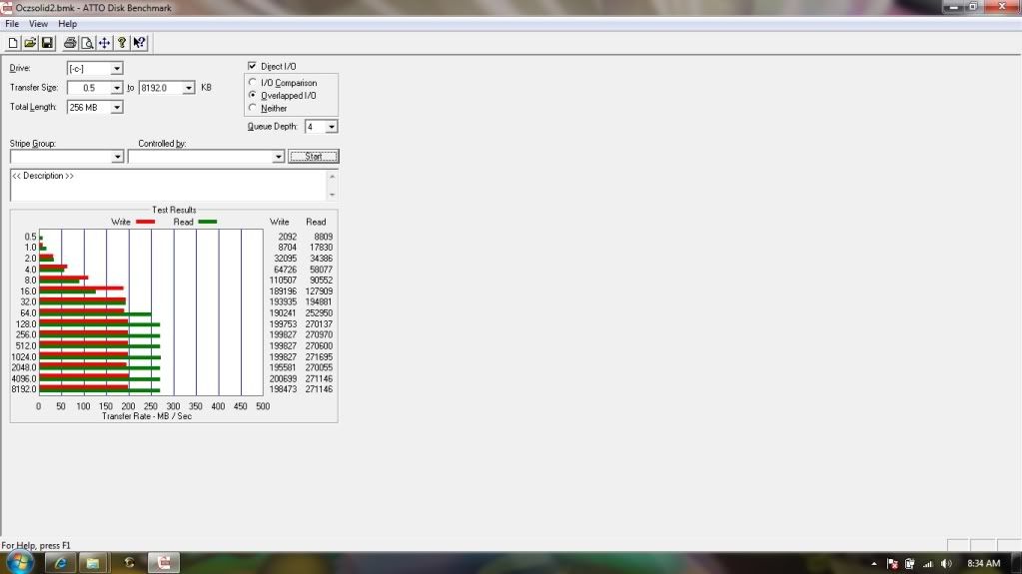This screenshot has height=574, width=1022.
Task: Click the Print toolbar icon
Action: (70, 43)
